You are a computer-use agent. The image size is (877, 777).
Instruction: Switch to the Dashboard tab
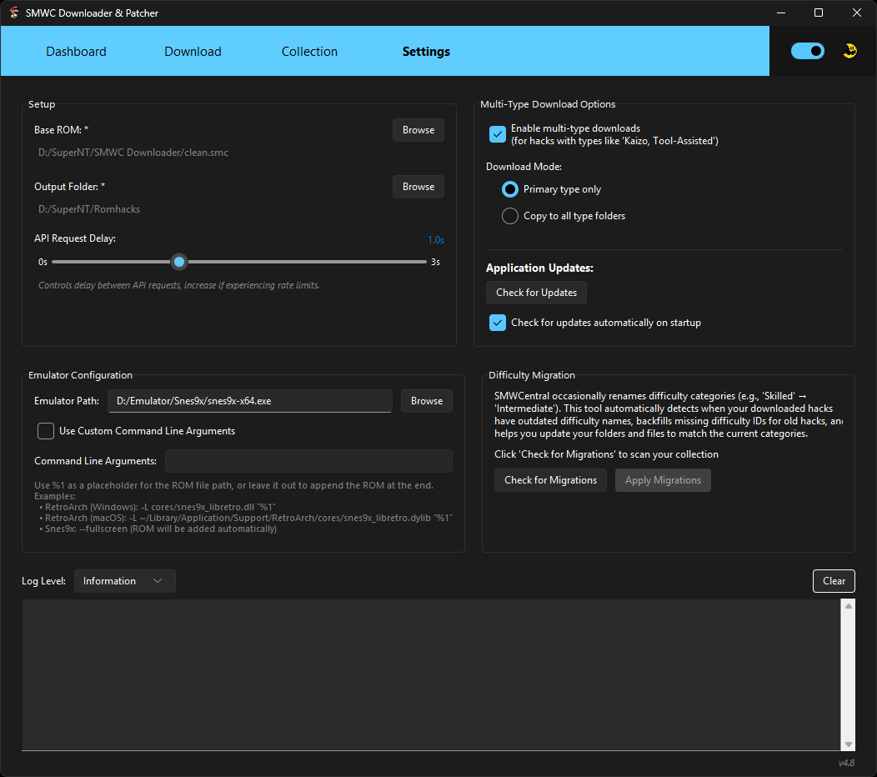pyautogui.click(x=76, y=51)
